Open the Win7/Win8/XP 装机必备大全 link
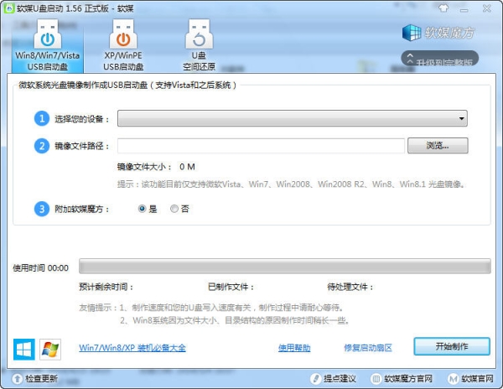This screenshot has width=503, height=389. click(x=132, y=348)
